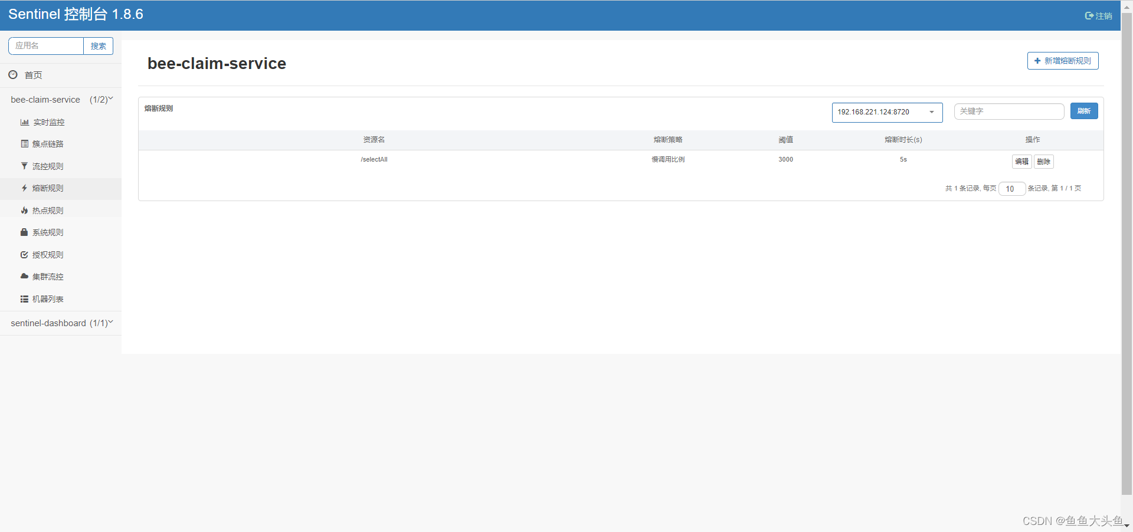Click the logout icon next to 注销

1089,15
